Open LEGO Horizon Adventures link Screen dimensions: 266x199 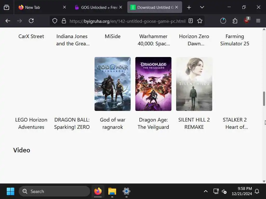[31, 123]
